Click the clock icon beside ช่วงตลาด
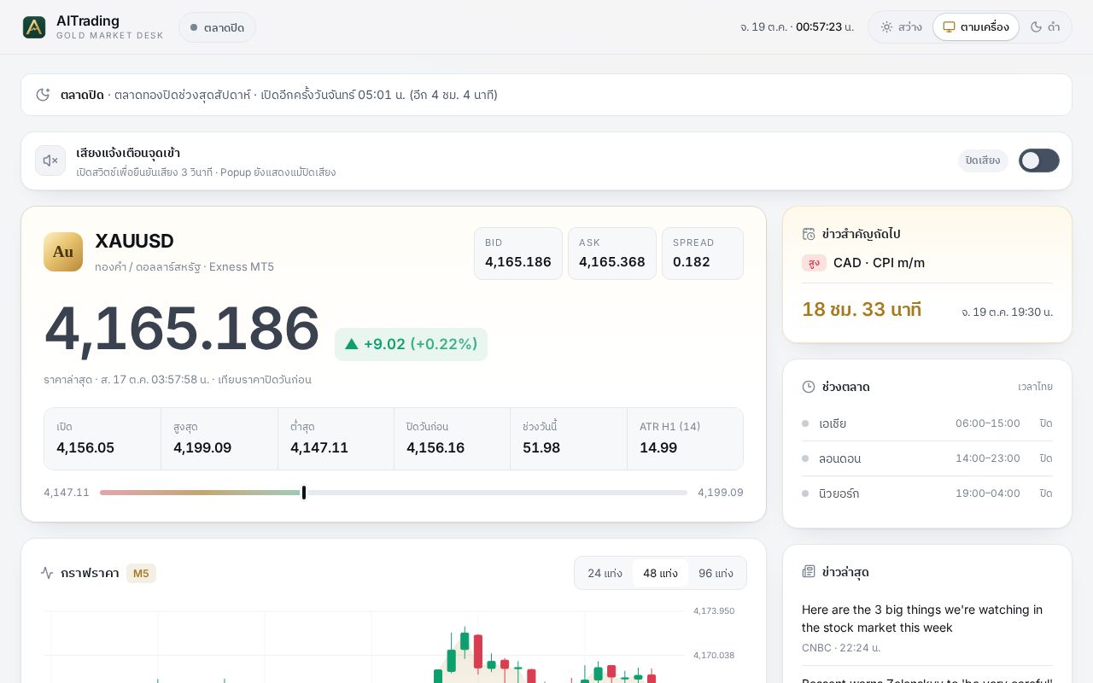The width and height of the screenshot is (1093, 683). tap(809, 387)
